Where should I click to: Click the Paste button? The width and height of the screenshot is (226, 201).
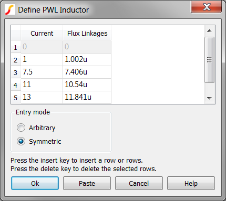(87, 183)
